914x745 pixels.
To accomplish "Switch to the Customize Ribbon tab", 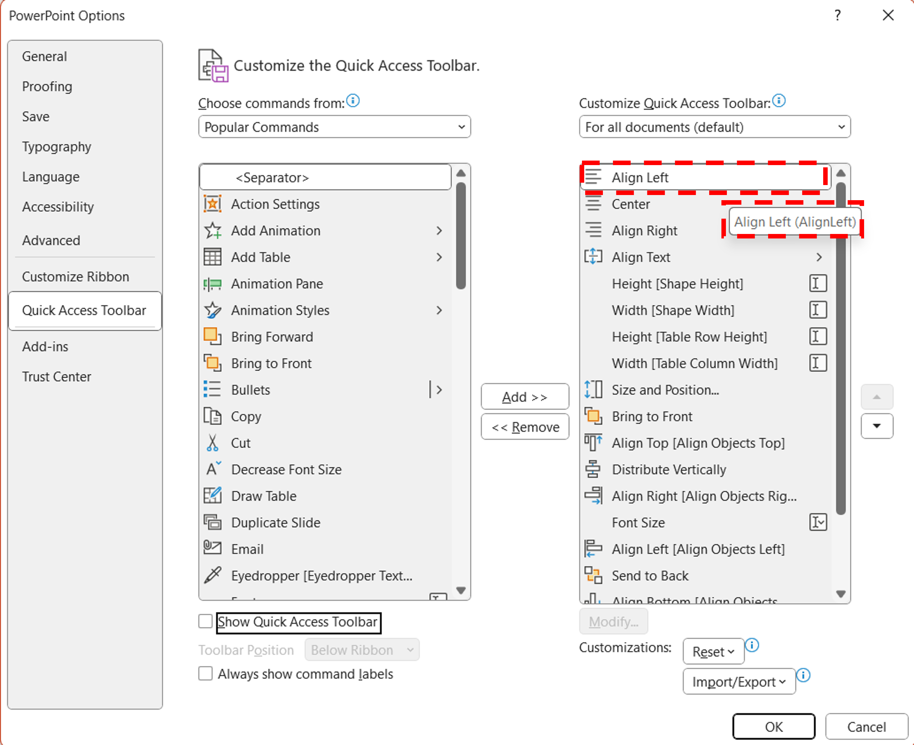I will point(76,276).
